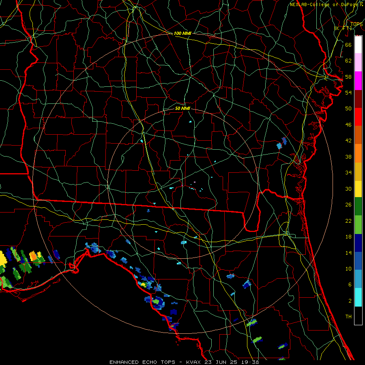
Task: Click the legend value "6"
Action: pos(350,285)
